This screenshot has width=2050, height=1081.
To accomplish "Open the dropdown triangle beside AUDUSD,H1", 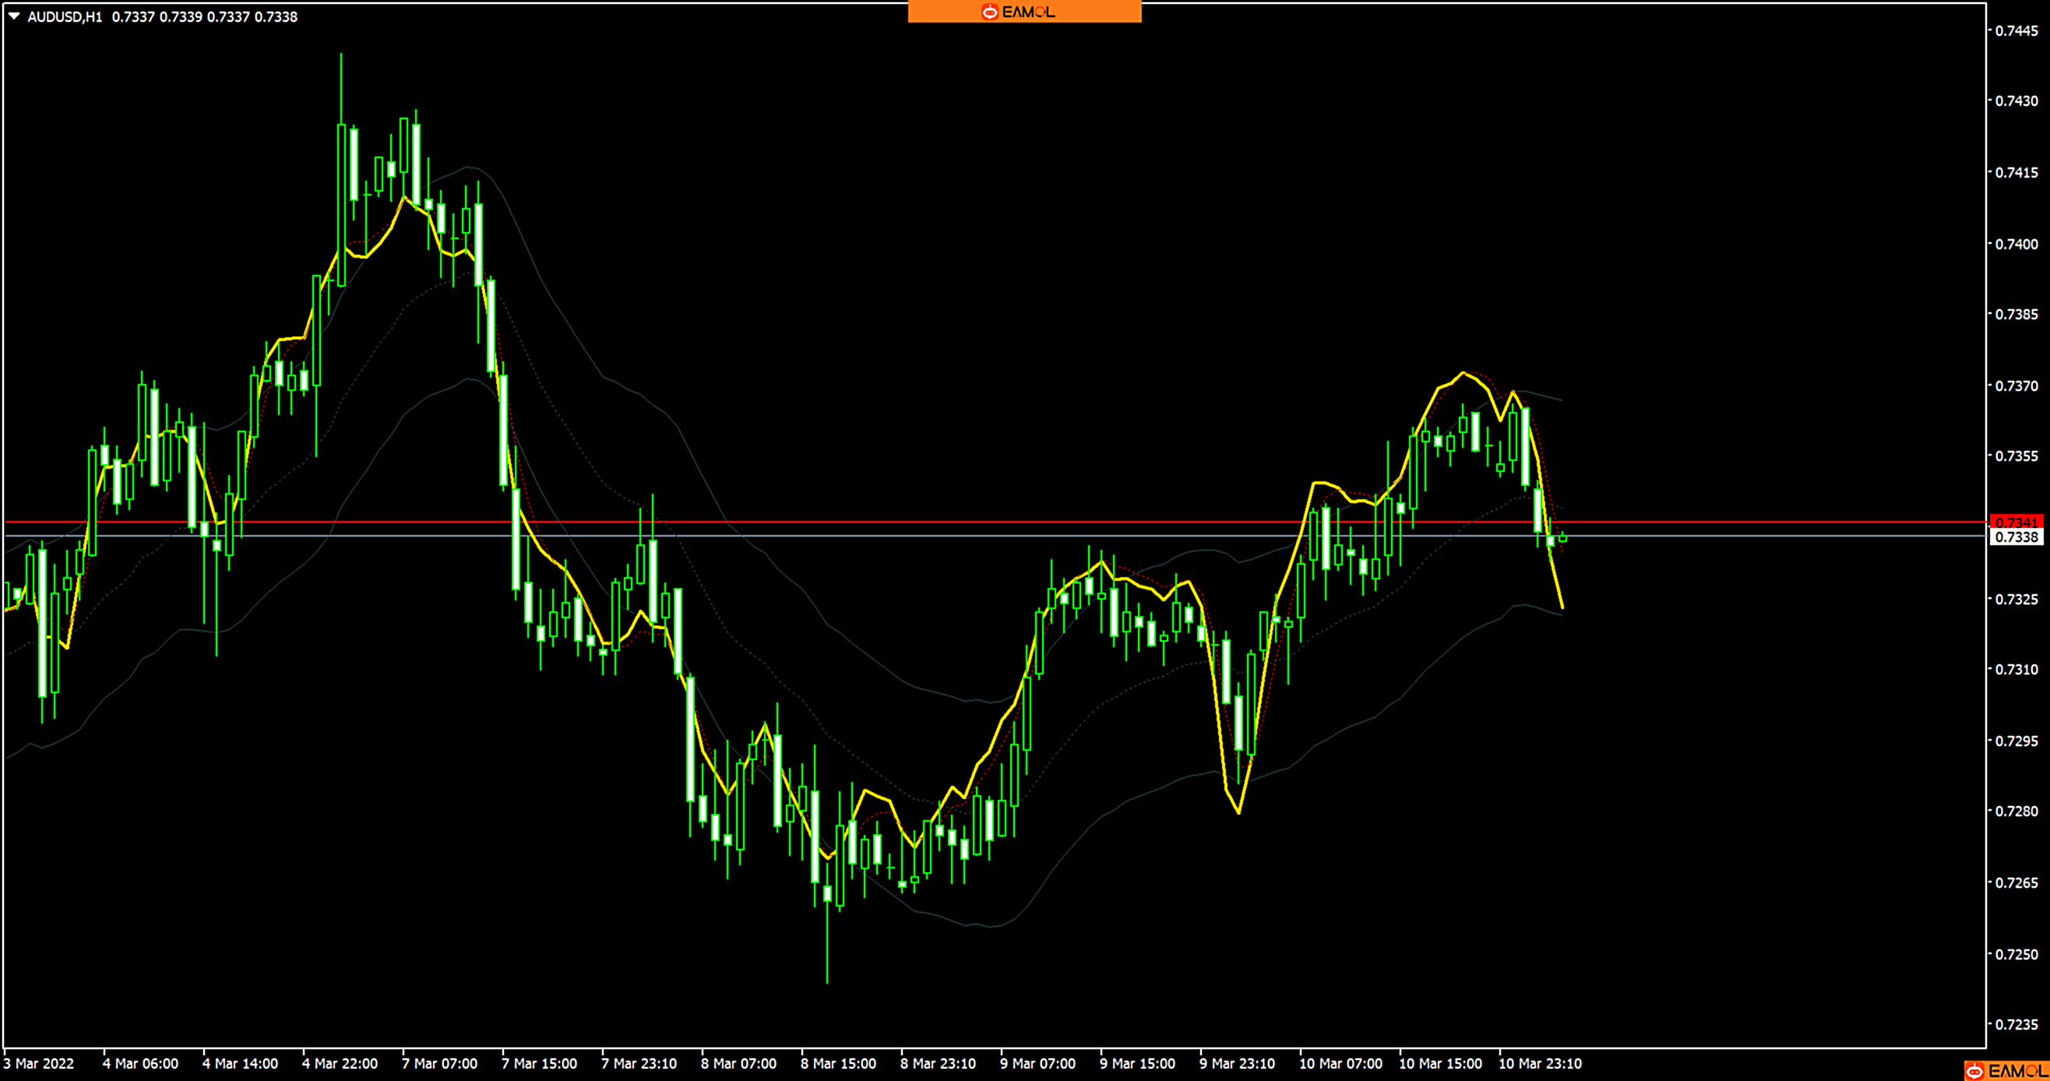I will (x=13, y=16).
